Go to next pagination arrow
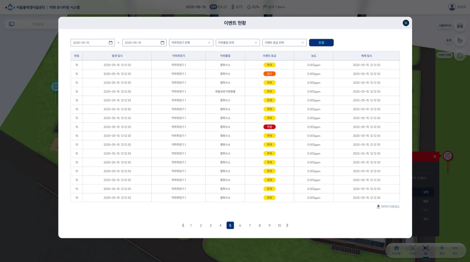This screenshot has height=262, width=470. pos(287,225)
